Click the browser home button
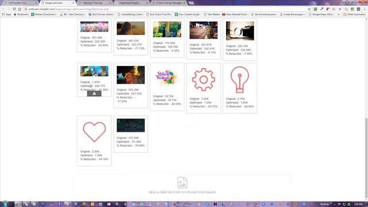The height and width of the screenshot is (207, 368). click(20, 9)
